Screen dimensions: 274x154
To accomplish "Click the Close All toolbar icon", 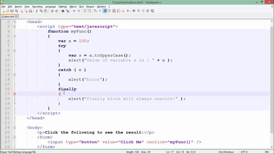I will (26, 11).
